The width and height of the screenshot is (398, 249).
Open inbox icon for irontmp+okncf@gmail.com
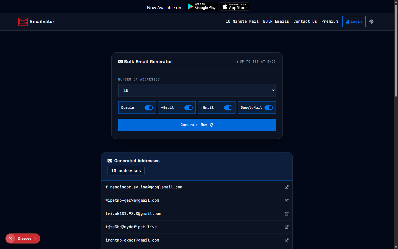click(287, 240)
